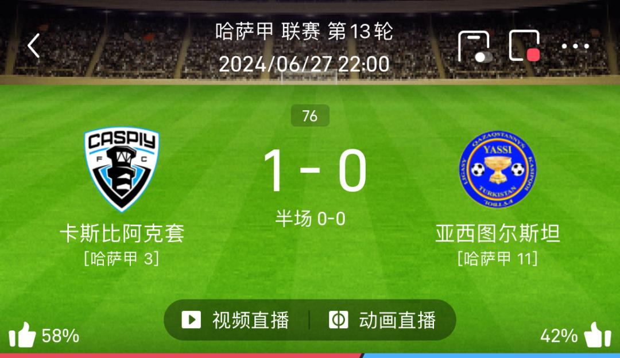This screenshot has width=620, height=358.
Task: Open 动画直播 animation live stream
Action: pyautogui.click(x=382, y=320)
